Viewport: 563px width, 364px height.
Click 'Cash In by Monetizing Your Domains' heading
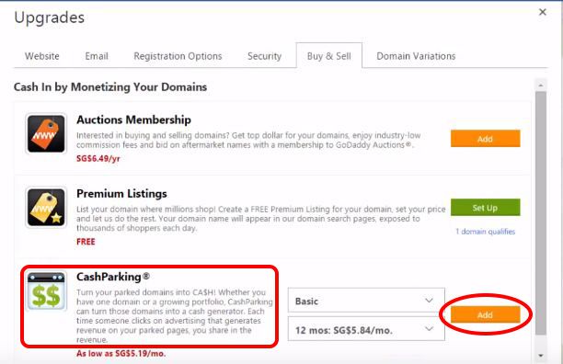pos(110,87)
